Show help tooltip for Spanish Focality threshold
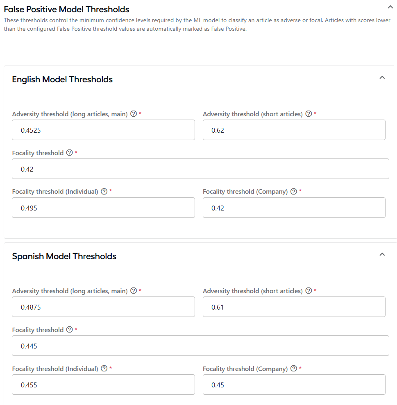Screen dimensions: 397x405 pyautogui.click(x=70, y=330)
